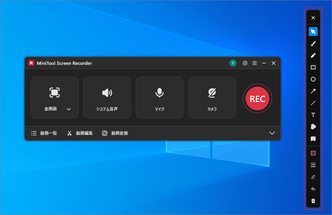Minimize MiniTool Screen Recorder window

(264, 63)
